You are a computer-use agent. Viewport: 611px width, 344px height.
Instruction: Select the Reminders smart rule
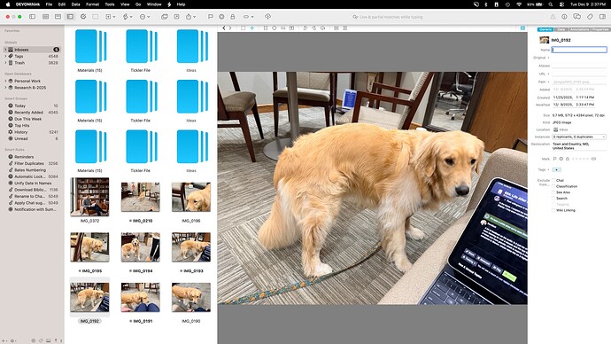point(33,157)
